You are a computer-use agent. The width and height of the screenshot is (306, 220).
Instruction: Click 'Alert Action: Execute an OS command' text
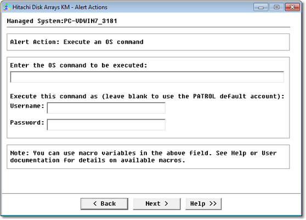(x=77, y=42)
